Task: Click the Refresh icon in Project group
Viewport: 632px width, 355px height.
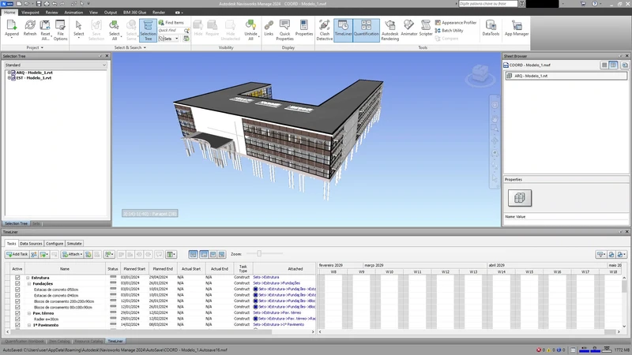Action: [30, 29]
